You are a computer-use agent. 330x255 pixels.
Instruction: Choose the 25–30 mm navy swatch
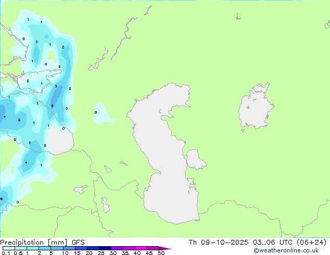105,248
